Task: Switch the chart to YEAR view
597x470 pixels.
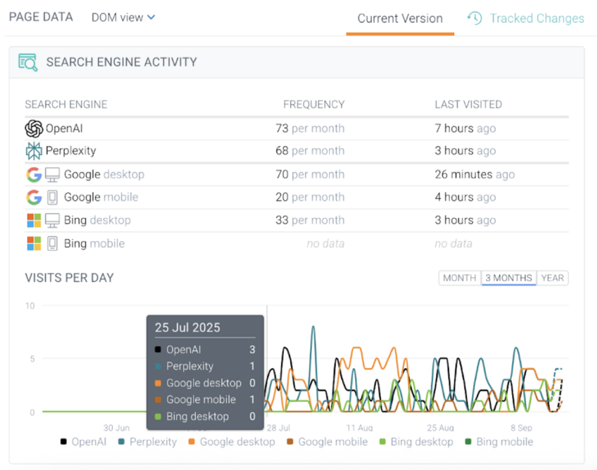Action: point(552,278)
